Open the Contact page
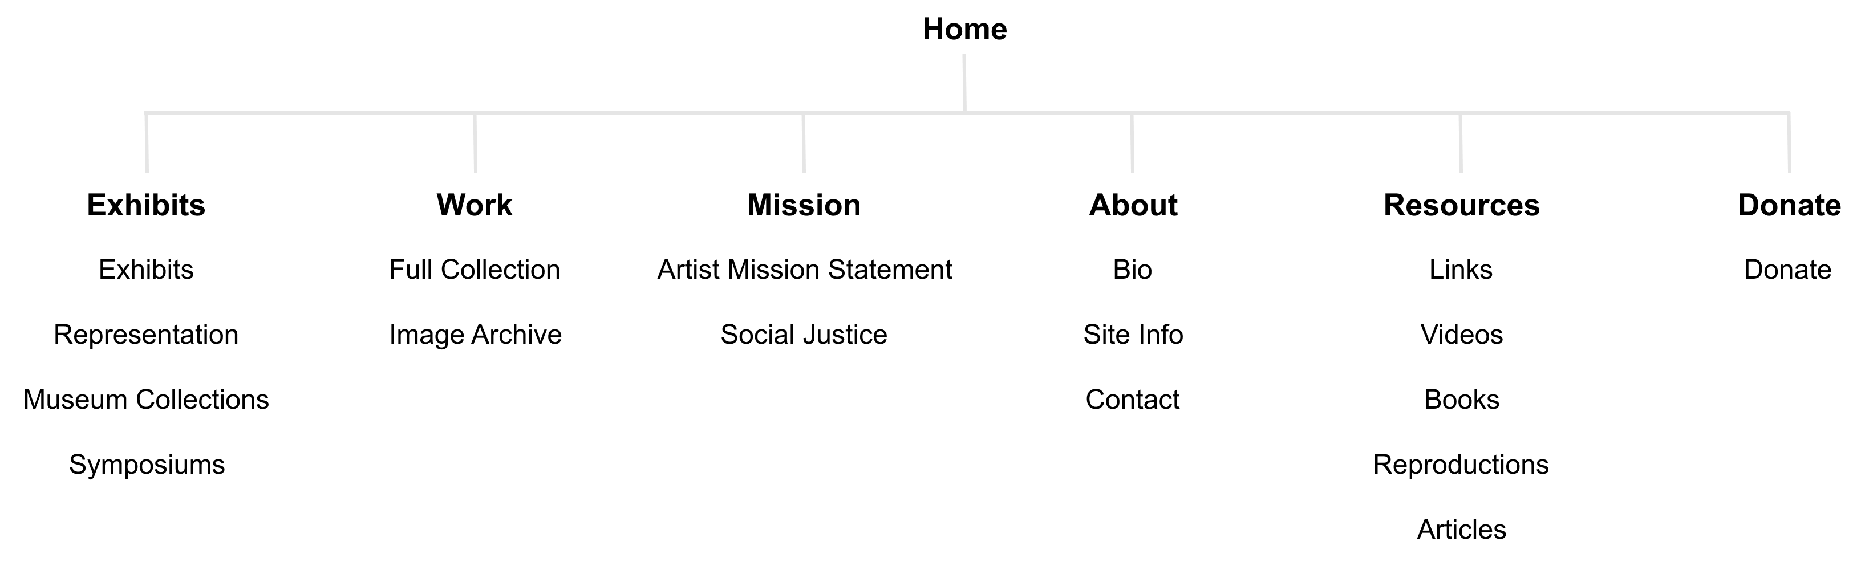 point(1132,400)
